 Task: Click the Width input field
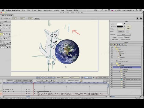(x=121, y=29)
